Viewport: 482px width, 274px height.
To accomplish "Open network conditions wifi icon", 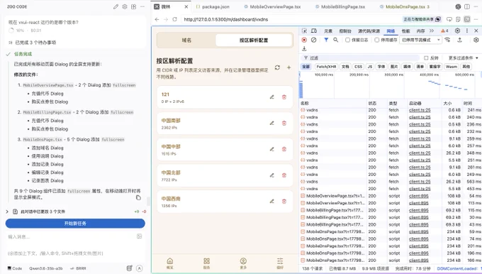I will click(x=447, y=40).
